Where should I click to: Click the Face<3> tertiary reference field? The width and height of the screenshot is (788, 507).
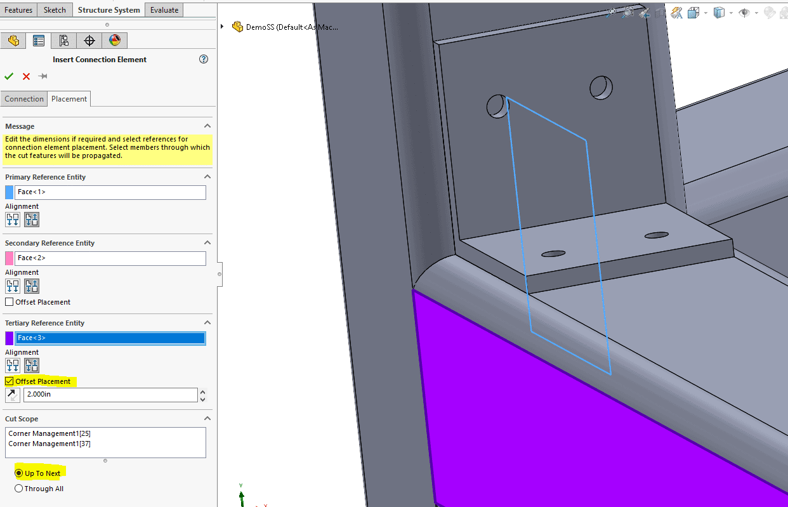[x=110, y=338]
